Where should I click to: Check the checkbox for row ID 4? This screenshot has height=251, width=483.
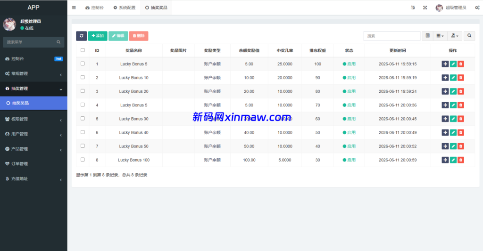[x=83, y=105]
